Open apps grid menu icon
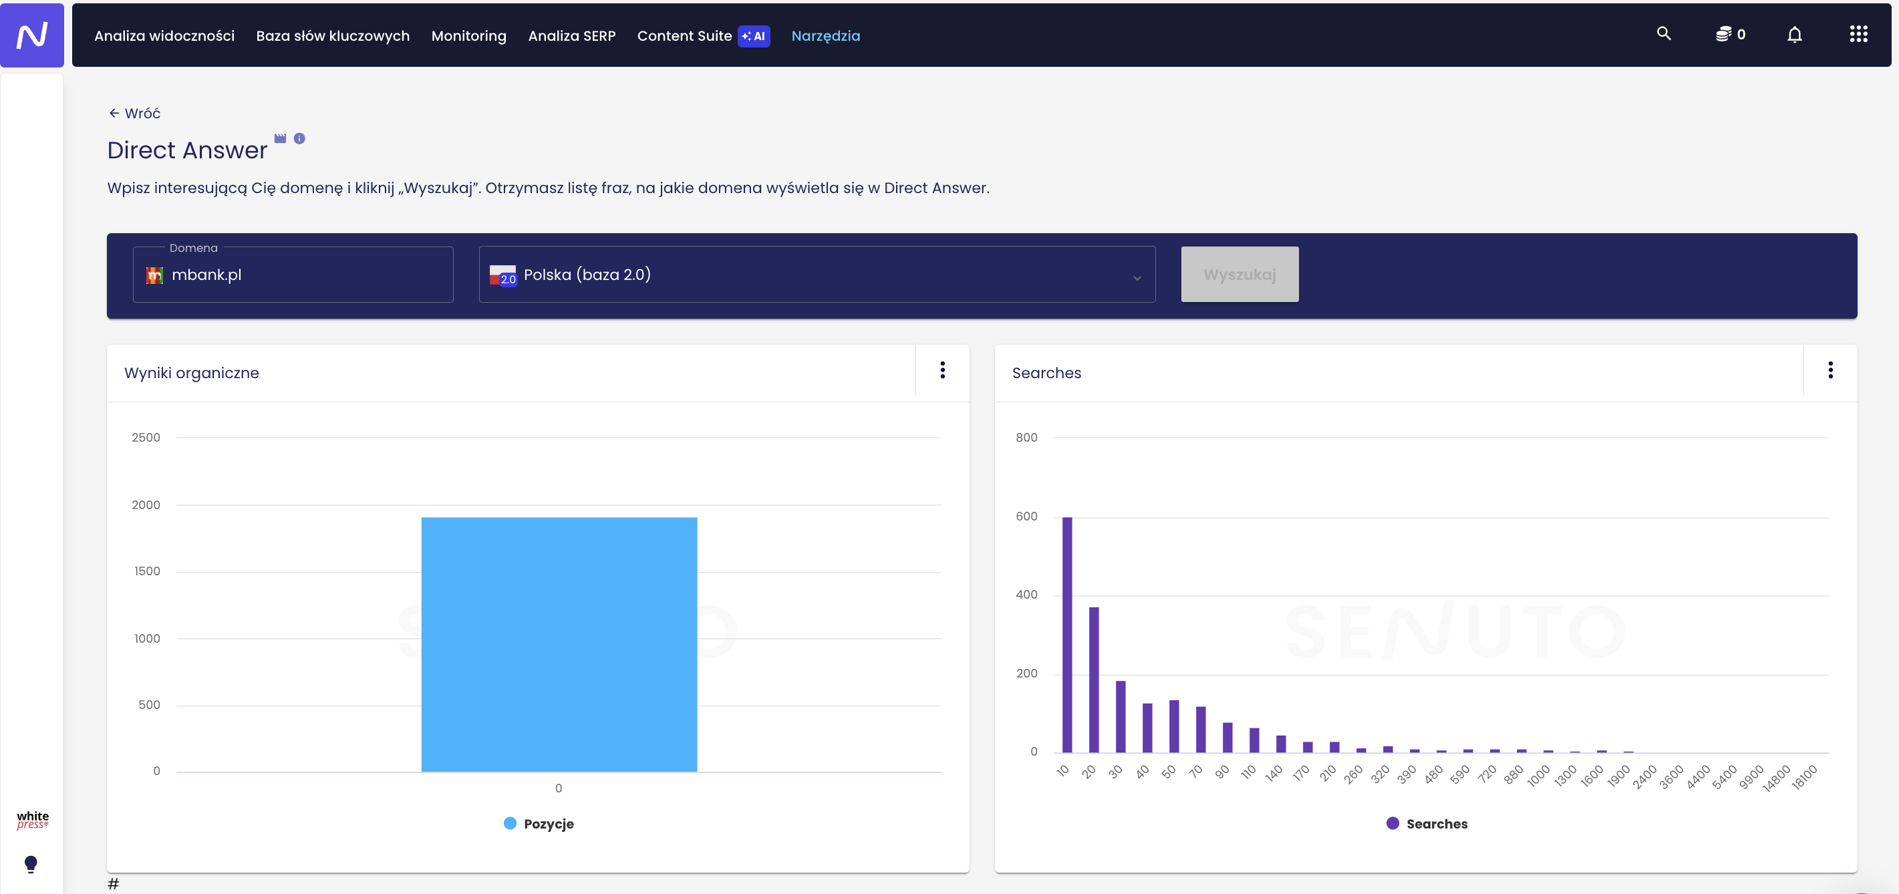The height and width of the screenshot is (894, 1899). coord(1858,35)
